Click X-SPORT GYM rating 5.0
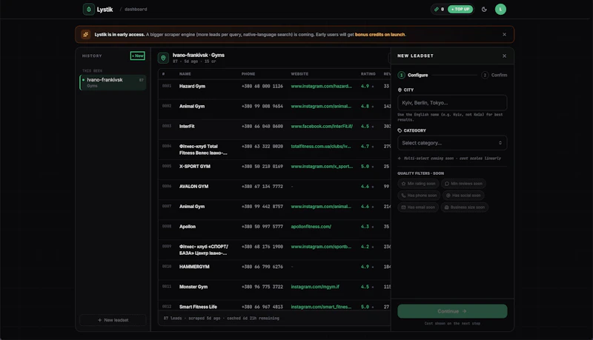The height and width of the screenshot is (340, 593). [x=365, y=166]
